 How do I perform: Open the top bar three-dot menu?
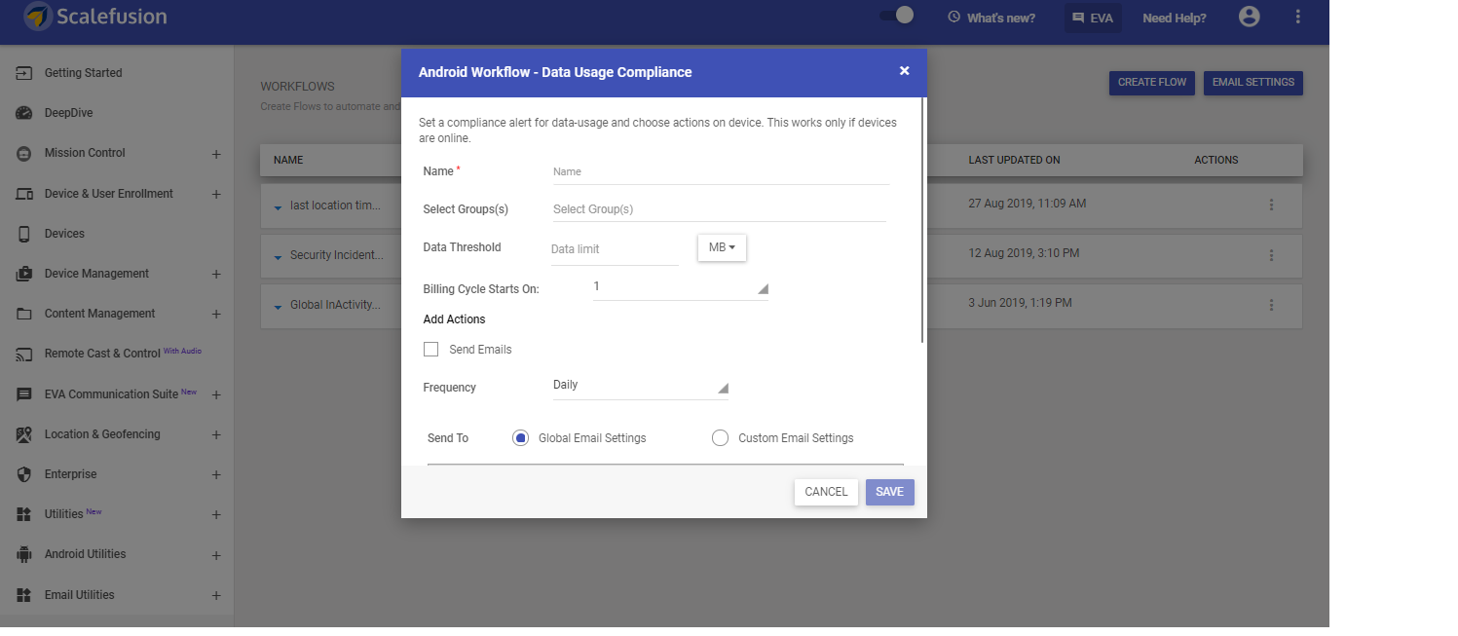(x=1298, y=17)
